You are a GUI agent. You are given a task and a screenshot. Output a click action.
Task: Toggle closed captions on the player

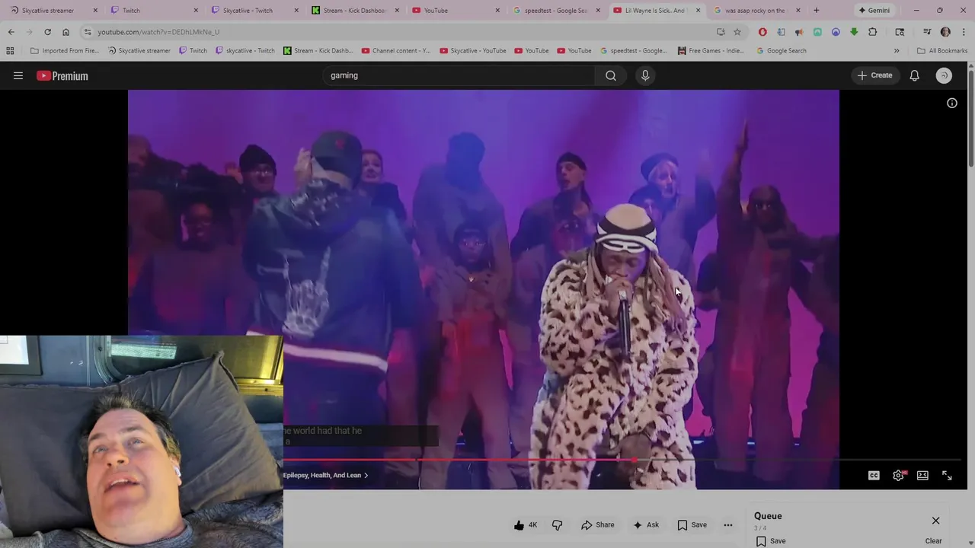pos(874,475)
